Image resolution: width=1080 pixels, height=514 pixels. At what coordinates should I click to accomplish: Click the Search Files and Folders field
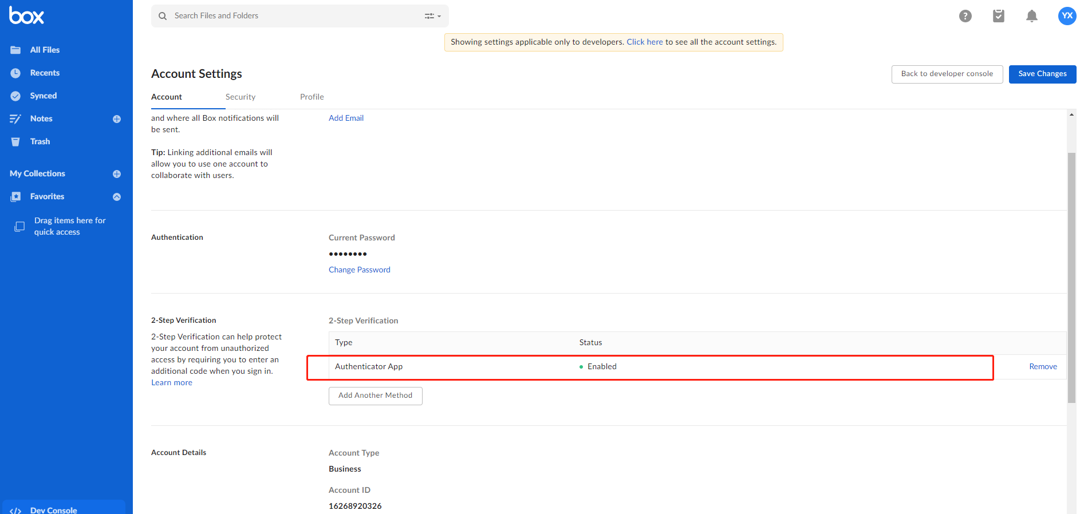(292, 16)
